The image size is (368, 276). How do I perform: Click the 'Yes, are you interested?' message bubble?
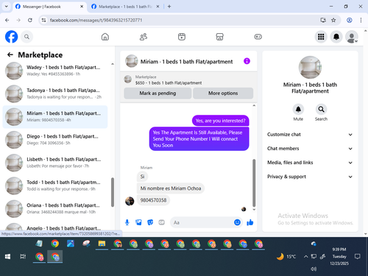(220, 121)
